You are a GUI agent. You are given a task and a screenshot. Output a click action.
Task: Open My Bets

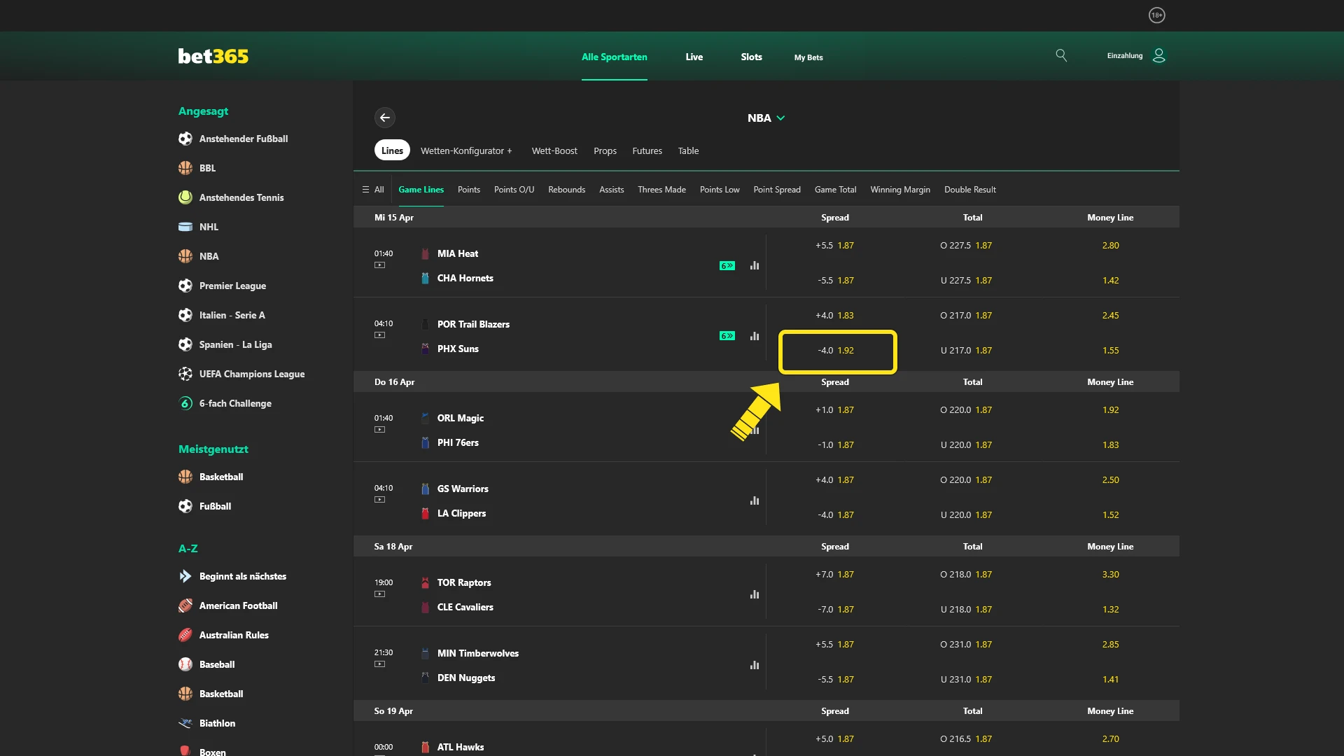point(808,57)
